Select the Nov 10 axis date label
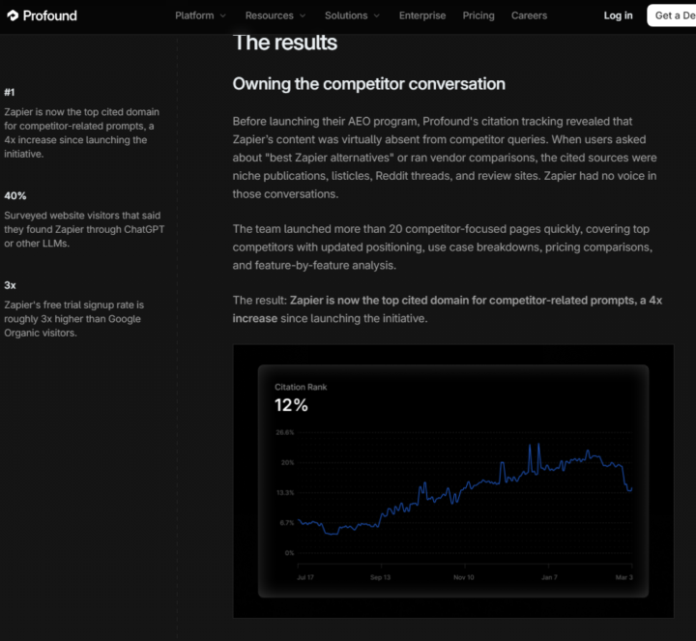 click(464, 577)
